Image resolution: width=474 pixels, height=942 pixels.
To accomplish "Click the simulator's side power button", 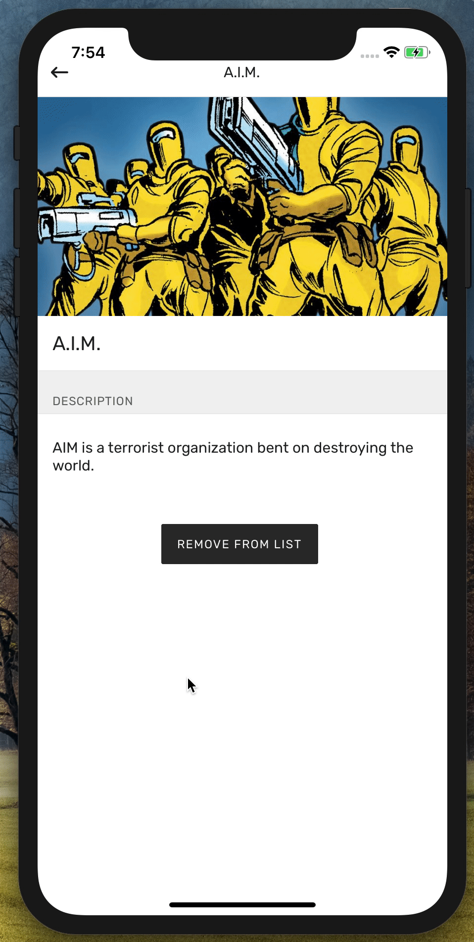I will tap(468, 238).
